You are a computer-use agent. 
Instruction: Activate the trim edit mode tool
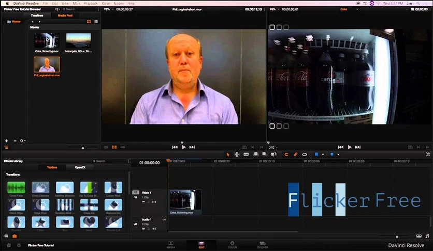[x=237, y=154]
